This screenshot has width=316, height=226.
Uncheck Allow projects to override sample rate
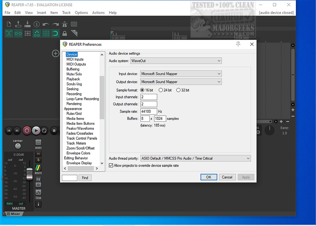coord(111,166)
